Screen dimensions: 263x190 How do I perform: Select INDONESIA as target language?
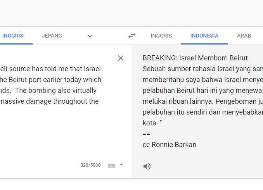point(204,36)
